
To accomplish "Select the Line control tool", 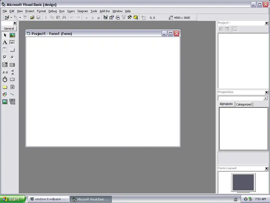I will 12,94.
